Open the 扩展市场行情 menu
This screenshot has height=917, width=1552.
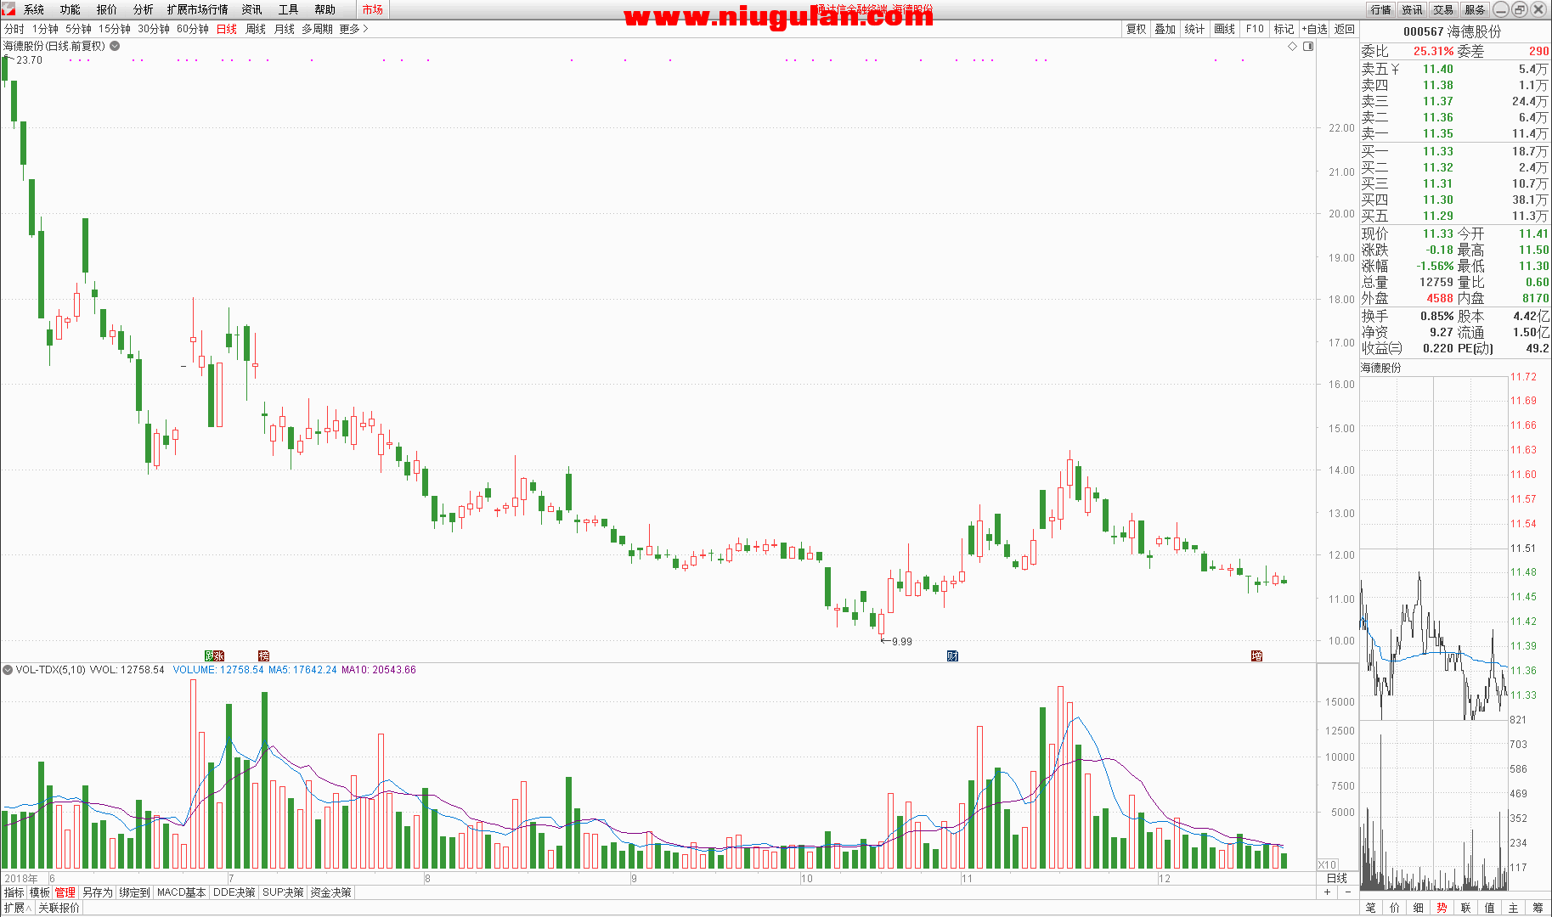click(198, 9)
